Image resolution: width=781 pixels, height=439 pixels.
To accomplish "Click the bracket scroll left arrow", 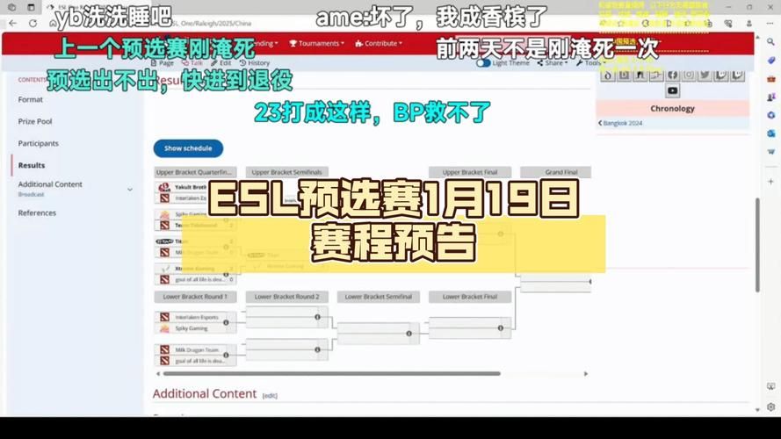I will [158, 373].
